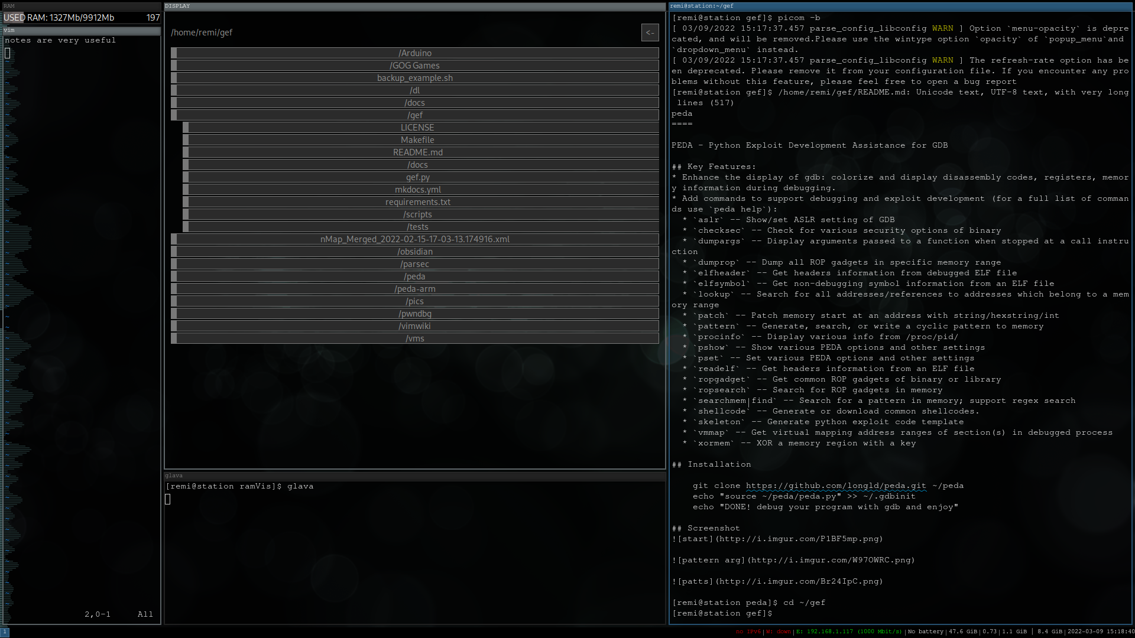The image size is (1135, 638).
Task: Click the 'no IPv6' status indicator
Action: coord(748,632)
